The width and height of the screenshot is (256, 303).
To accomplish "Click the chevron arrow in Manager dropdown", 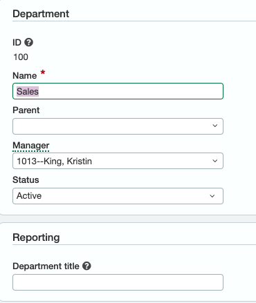I will coord(214,161).
